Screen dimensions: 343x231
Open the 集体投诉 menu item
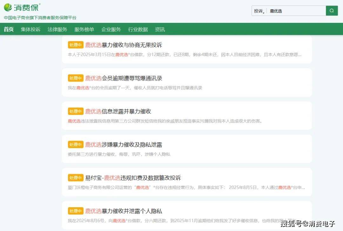click(x=30, y=30)
